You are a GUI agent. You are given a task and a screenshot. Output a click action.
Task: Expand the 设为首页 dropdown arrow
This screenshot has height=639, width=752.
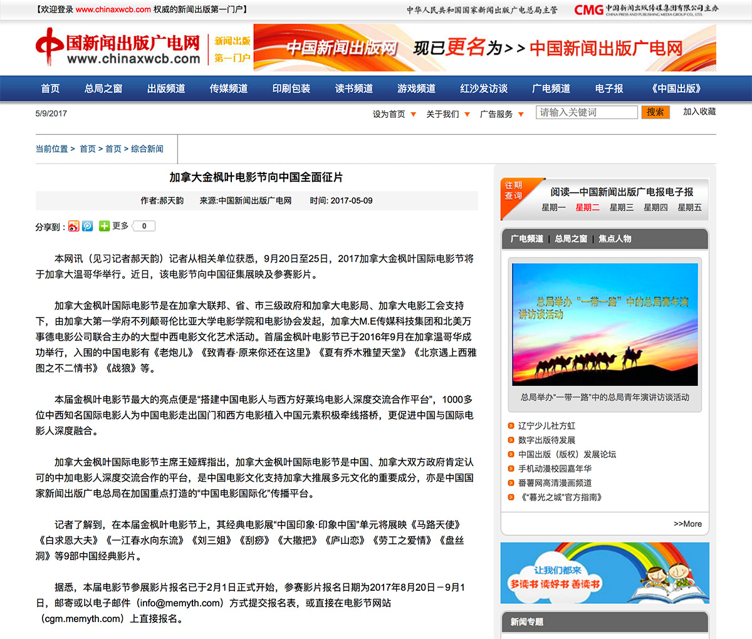(413, 115)
